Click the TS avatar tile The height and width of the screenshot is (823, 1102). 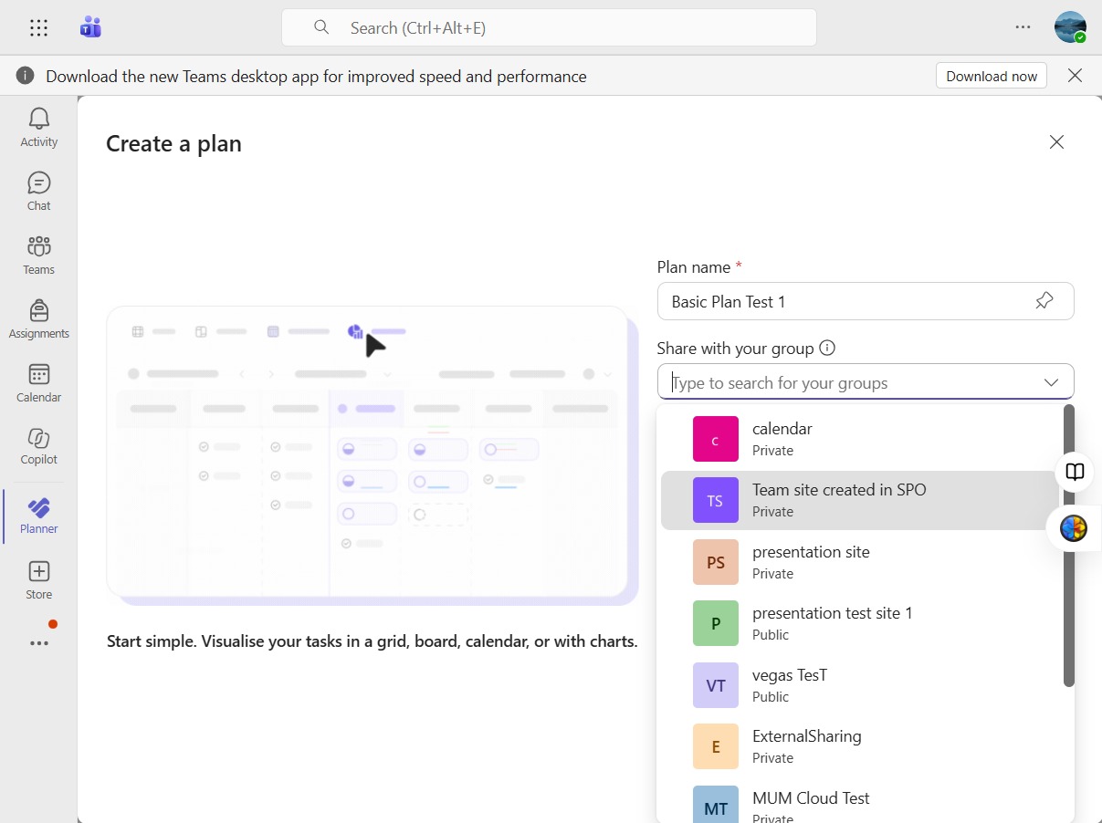point(716,500)
